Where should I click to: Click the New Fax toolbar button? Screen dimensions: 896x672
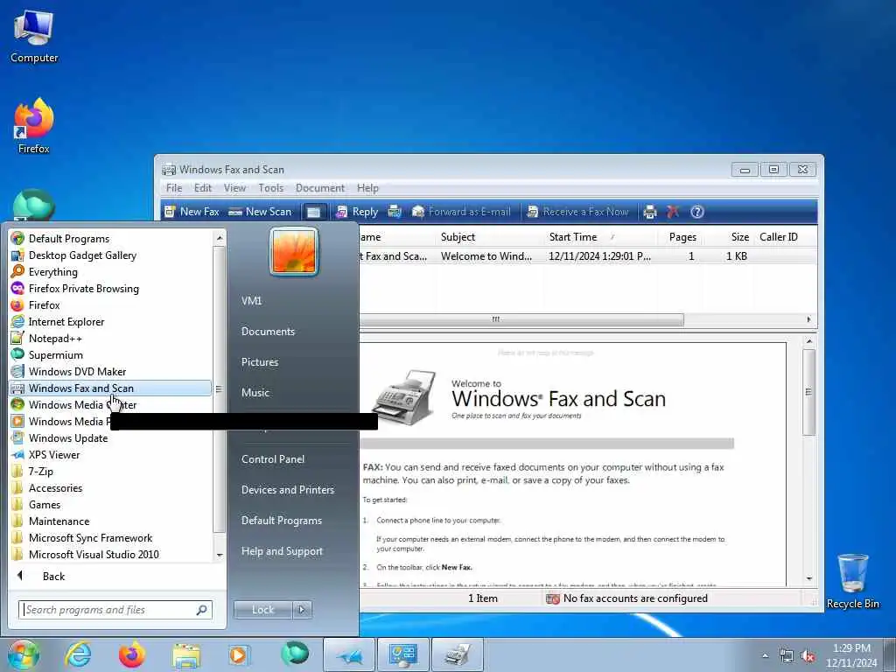[192, 212]
